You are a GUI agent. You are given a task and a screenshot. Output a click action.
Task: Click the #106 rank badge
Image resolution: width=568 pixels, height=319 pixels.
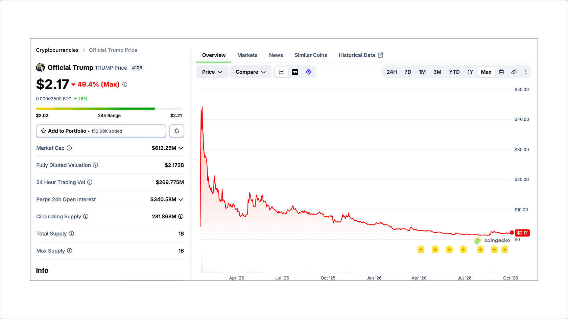tap(137, 68)
